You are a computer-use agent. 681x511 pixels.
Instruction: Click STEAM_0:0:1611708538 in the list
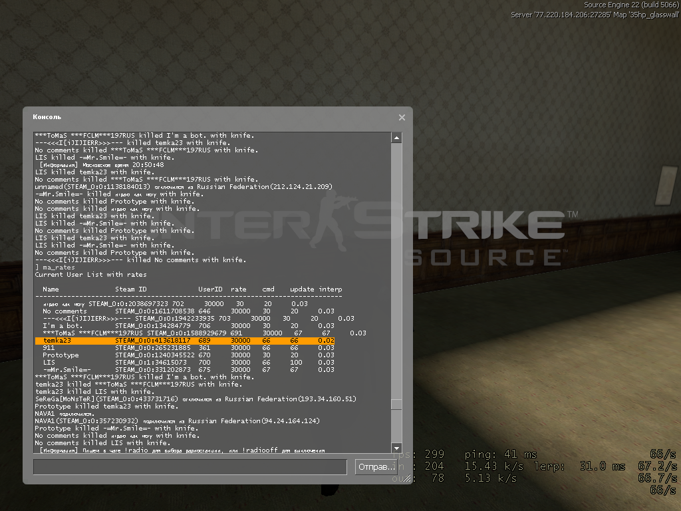[x=154, y=311]
